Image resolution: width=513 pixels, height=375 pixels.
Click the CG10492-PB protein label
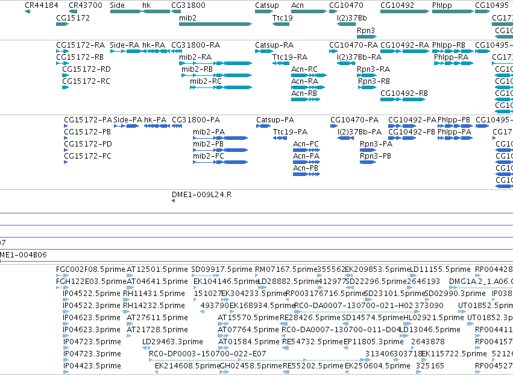coord(412,132)
